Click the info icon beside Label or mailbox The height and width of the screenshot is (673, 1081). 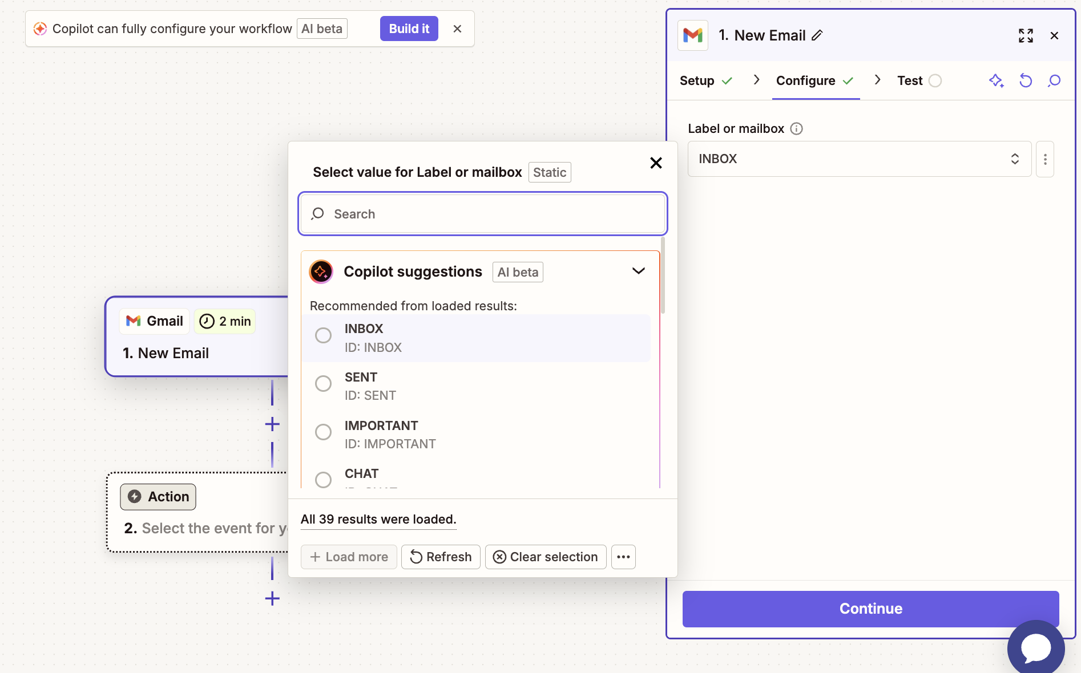click(x=796, y=129)
